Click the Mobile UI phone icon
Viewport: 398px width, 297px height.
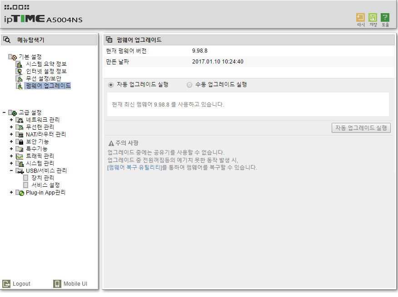57,284
